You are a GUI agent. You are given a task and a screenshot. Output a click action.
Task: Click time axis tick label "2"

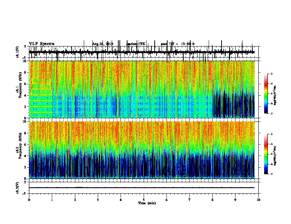tap(75, 200)
